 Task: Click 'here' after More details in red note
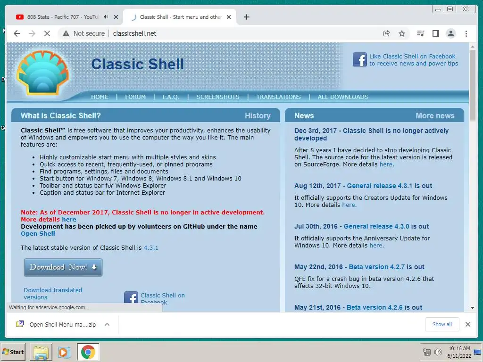pyautogui.click(x=69, y=220)
